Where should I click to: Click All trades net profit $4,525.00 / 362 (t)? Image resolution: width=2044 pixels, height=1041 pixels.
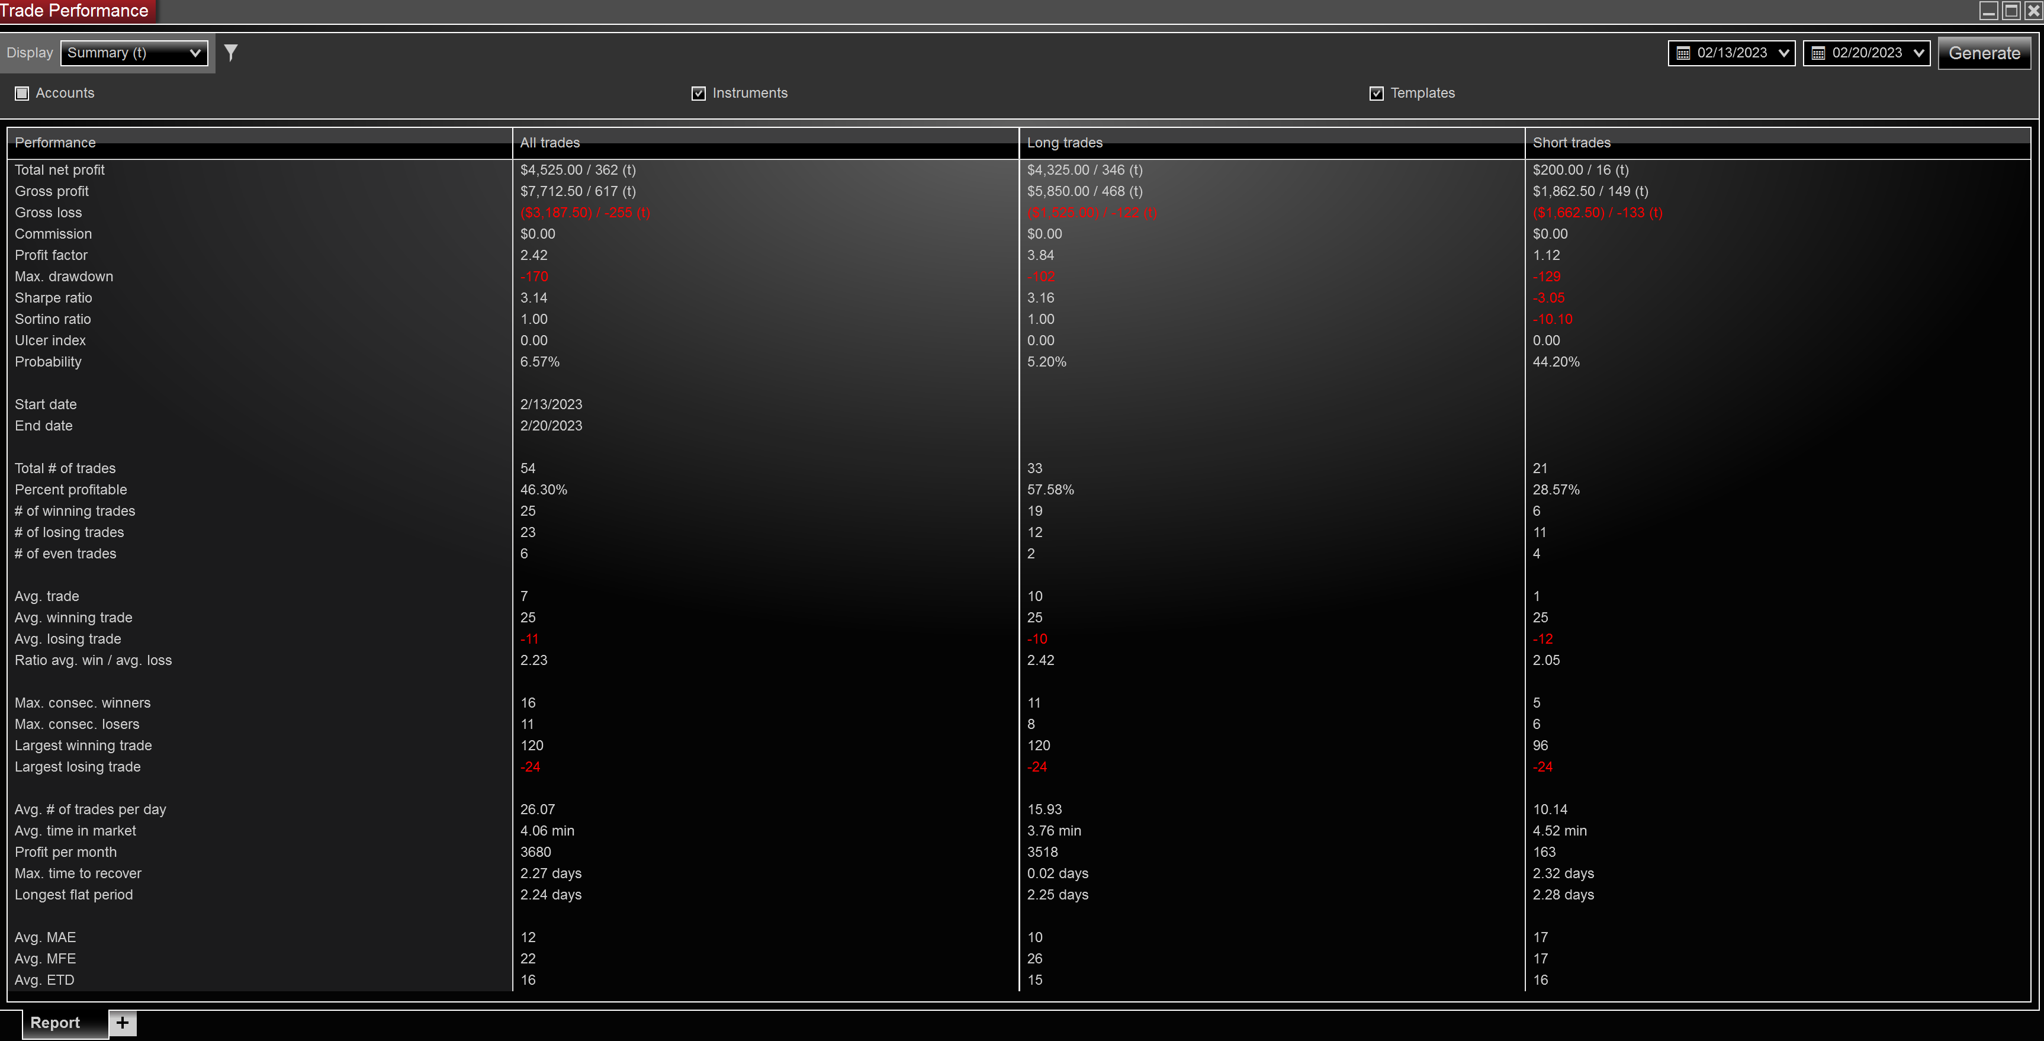578,170
